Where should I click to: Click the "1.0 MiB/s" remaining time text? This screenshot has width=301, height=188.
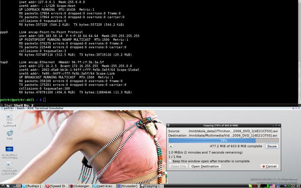click(x=206, y=152)
